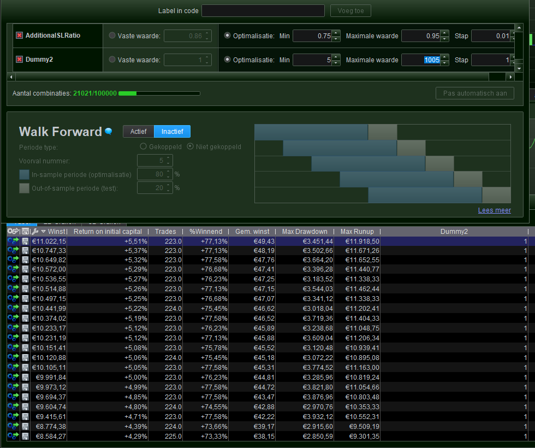535x448 pixels.
Task: Click the Label in code text field
Action: 263,11
